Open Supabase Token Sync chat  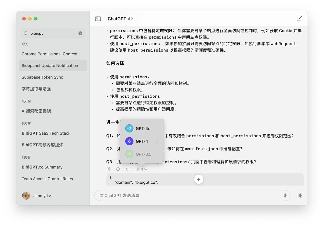click(53, 77)
